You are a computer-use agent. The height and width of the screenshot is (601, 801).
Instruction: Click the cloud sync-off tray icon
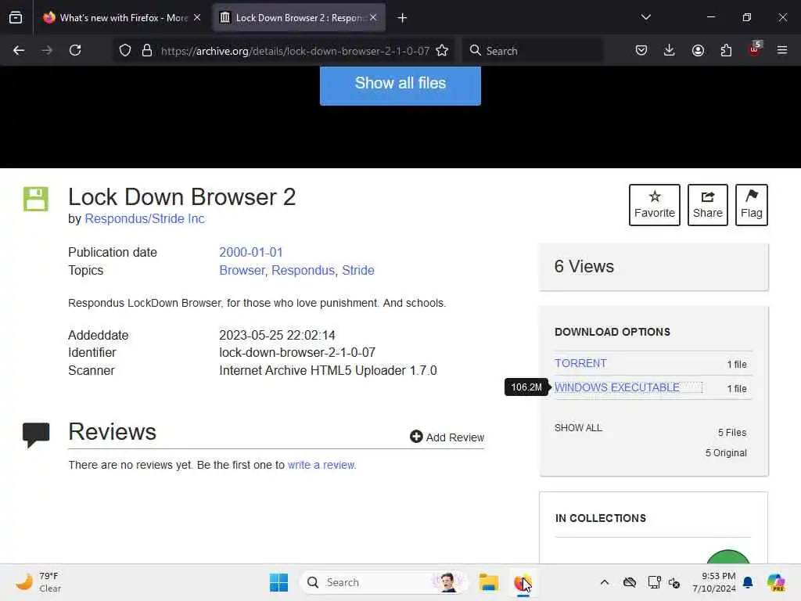[630, 582]
